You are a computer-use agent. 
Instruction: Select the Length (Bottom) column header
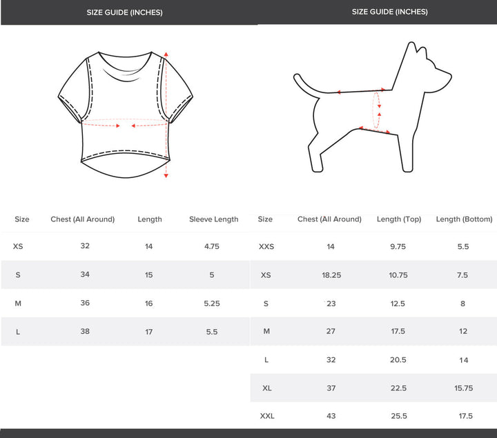[464, 219]
